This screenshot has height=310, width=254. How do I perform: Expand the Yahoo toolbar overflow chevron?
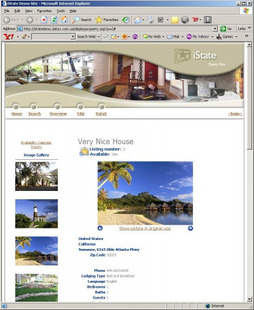pyautogui.click(x=246, y=36)
